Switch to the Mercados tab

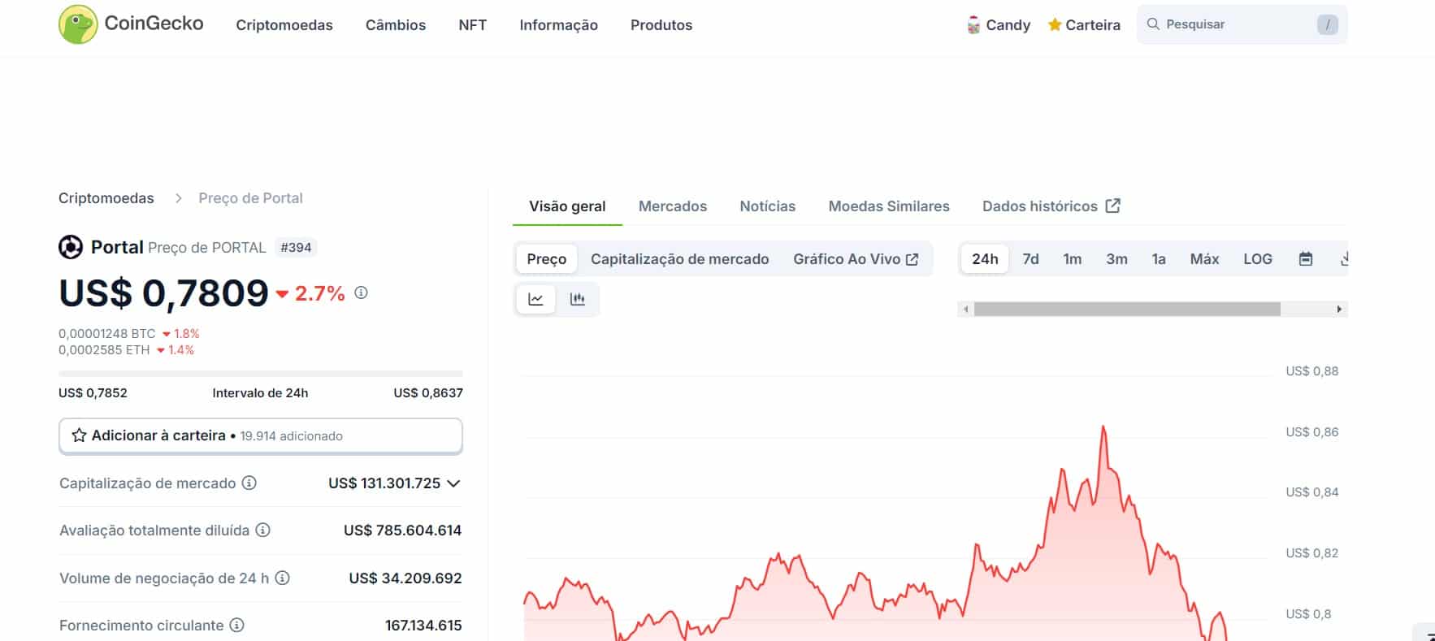(673, 206)
